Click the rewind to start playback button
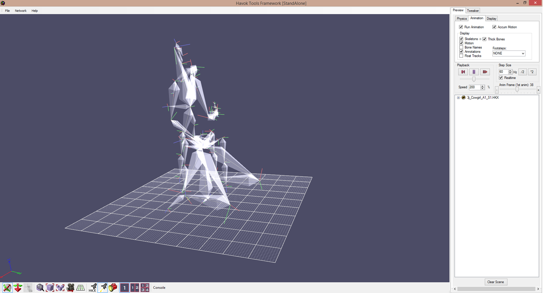Viewport: 543px width, 293px height. tap(463, 72)
